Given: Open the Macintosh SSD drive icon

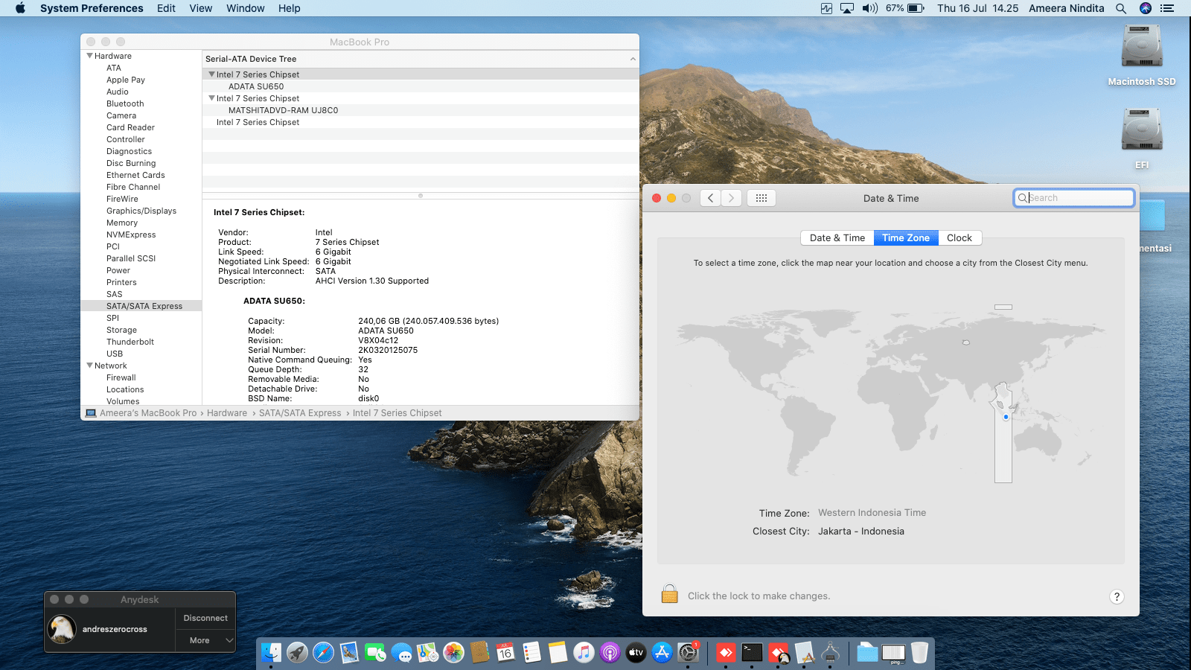Looking at the screenshot, I should (x=1141, y=48).
